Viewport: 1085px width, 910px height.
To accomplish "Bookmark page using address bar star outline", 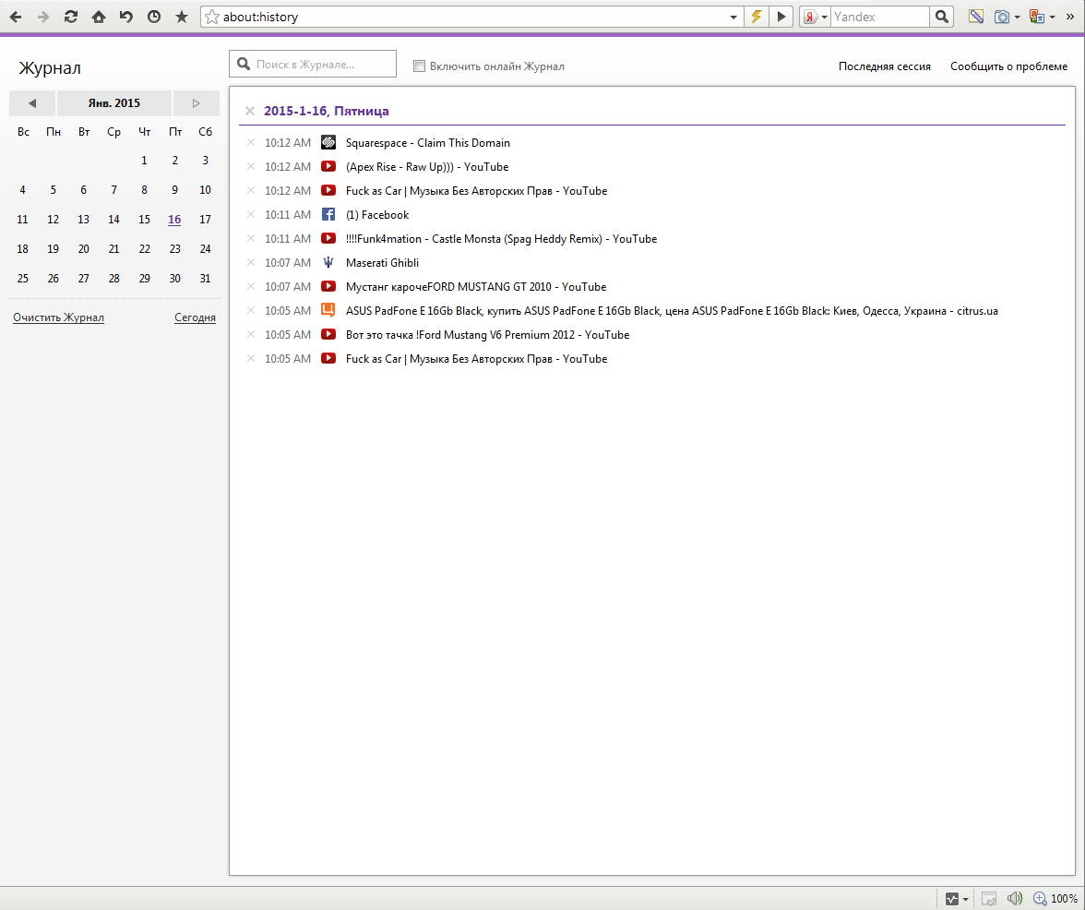I will (212, 17).
